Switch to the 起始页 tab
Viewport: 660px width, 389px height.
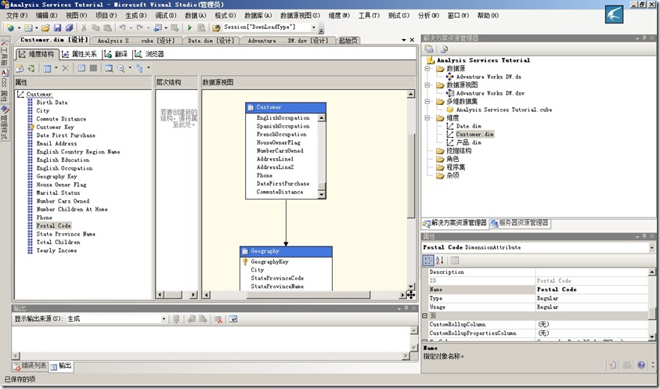coord(348,41)
